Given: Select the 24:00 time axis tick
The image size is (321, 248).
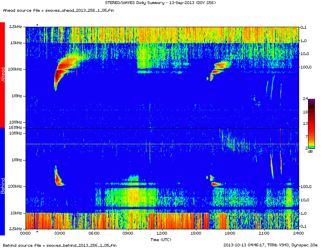Looking at the screenshot, I should coord(298,233).
